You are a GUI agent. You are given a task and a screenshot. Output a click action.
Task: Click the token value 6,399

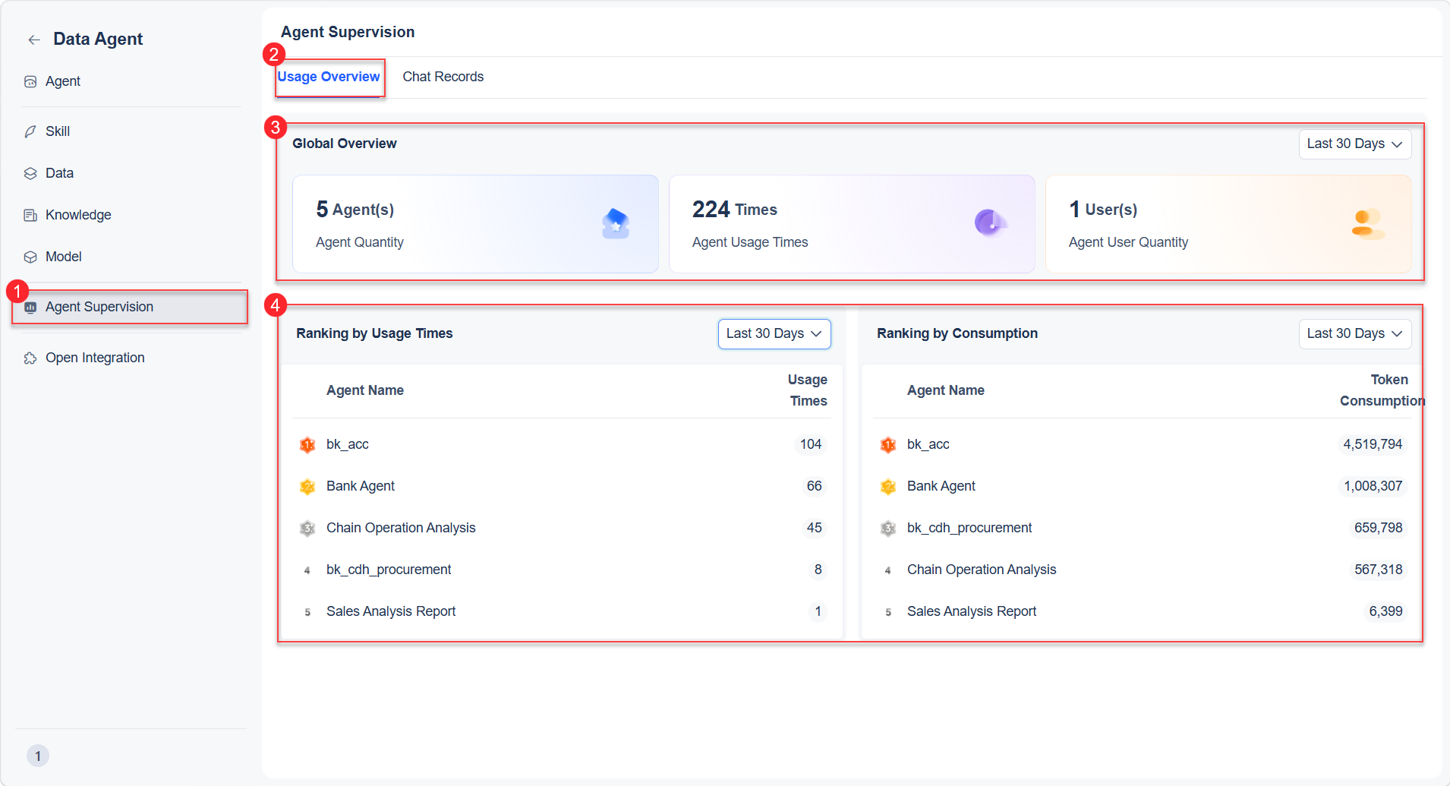(1386, 611)
